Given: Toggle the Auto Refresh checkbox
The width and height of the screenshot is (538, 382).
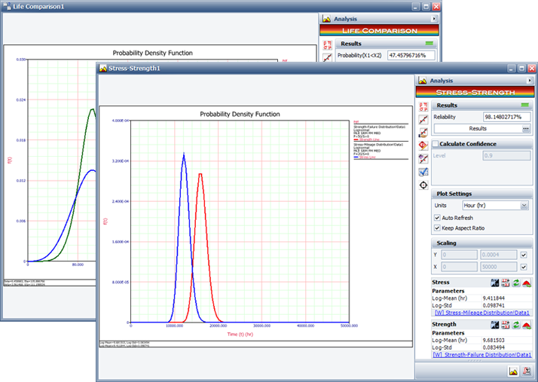Looking at the screenshot, I should pos(438,218).
